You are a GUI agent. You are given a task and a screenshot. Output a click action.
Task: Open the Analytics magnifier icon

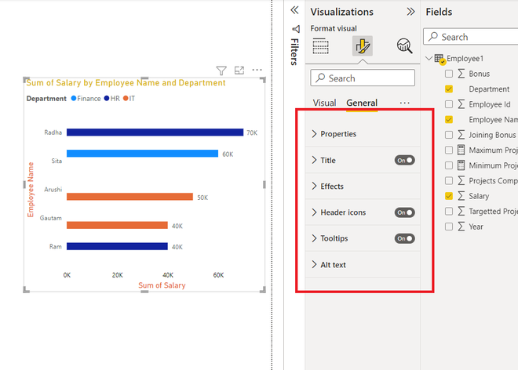click(404, 46)
